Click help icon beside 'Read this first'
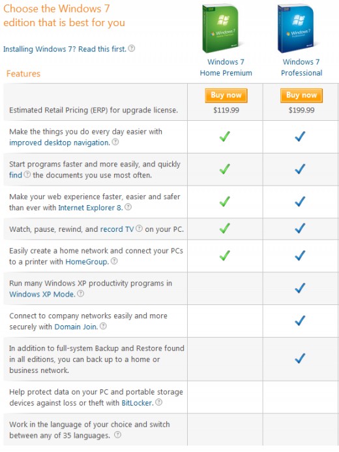 click(x=132, y=48)
